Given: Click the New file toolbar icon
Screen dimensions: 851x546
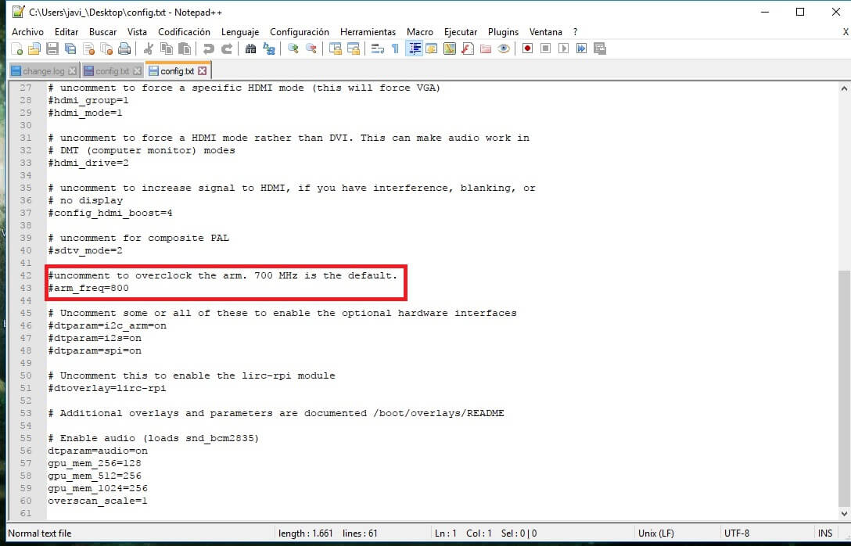Looking at the screenshot, I should 17,48.
